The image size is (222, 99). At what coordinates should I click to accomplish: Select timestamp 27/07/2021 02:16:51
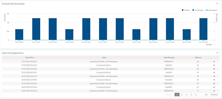29,72
